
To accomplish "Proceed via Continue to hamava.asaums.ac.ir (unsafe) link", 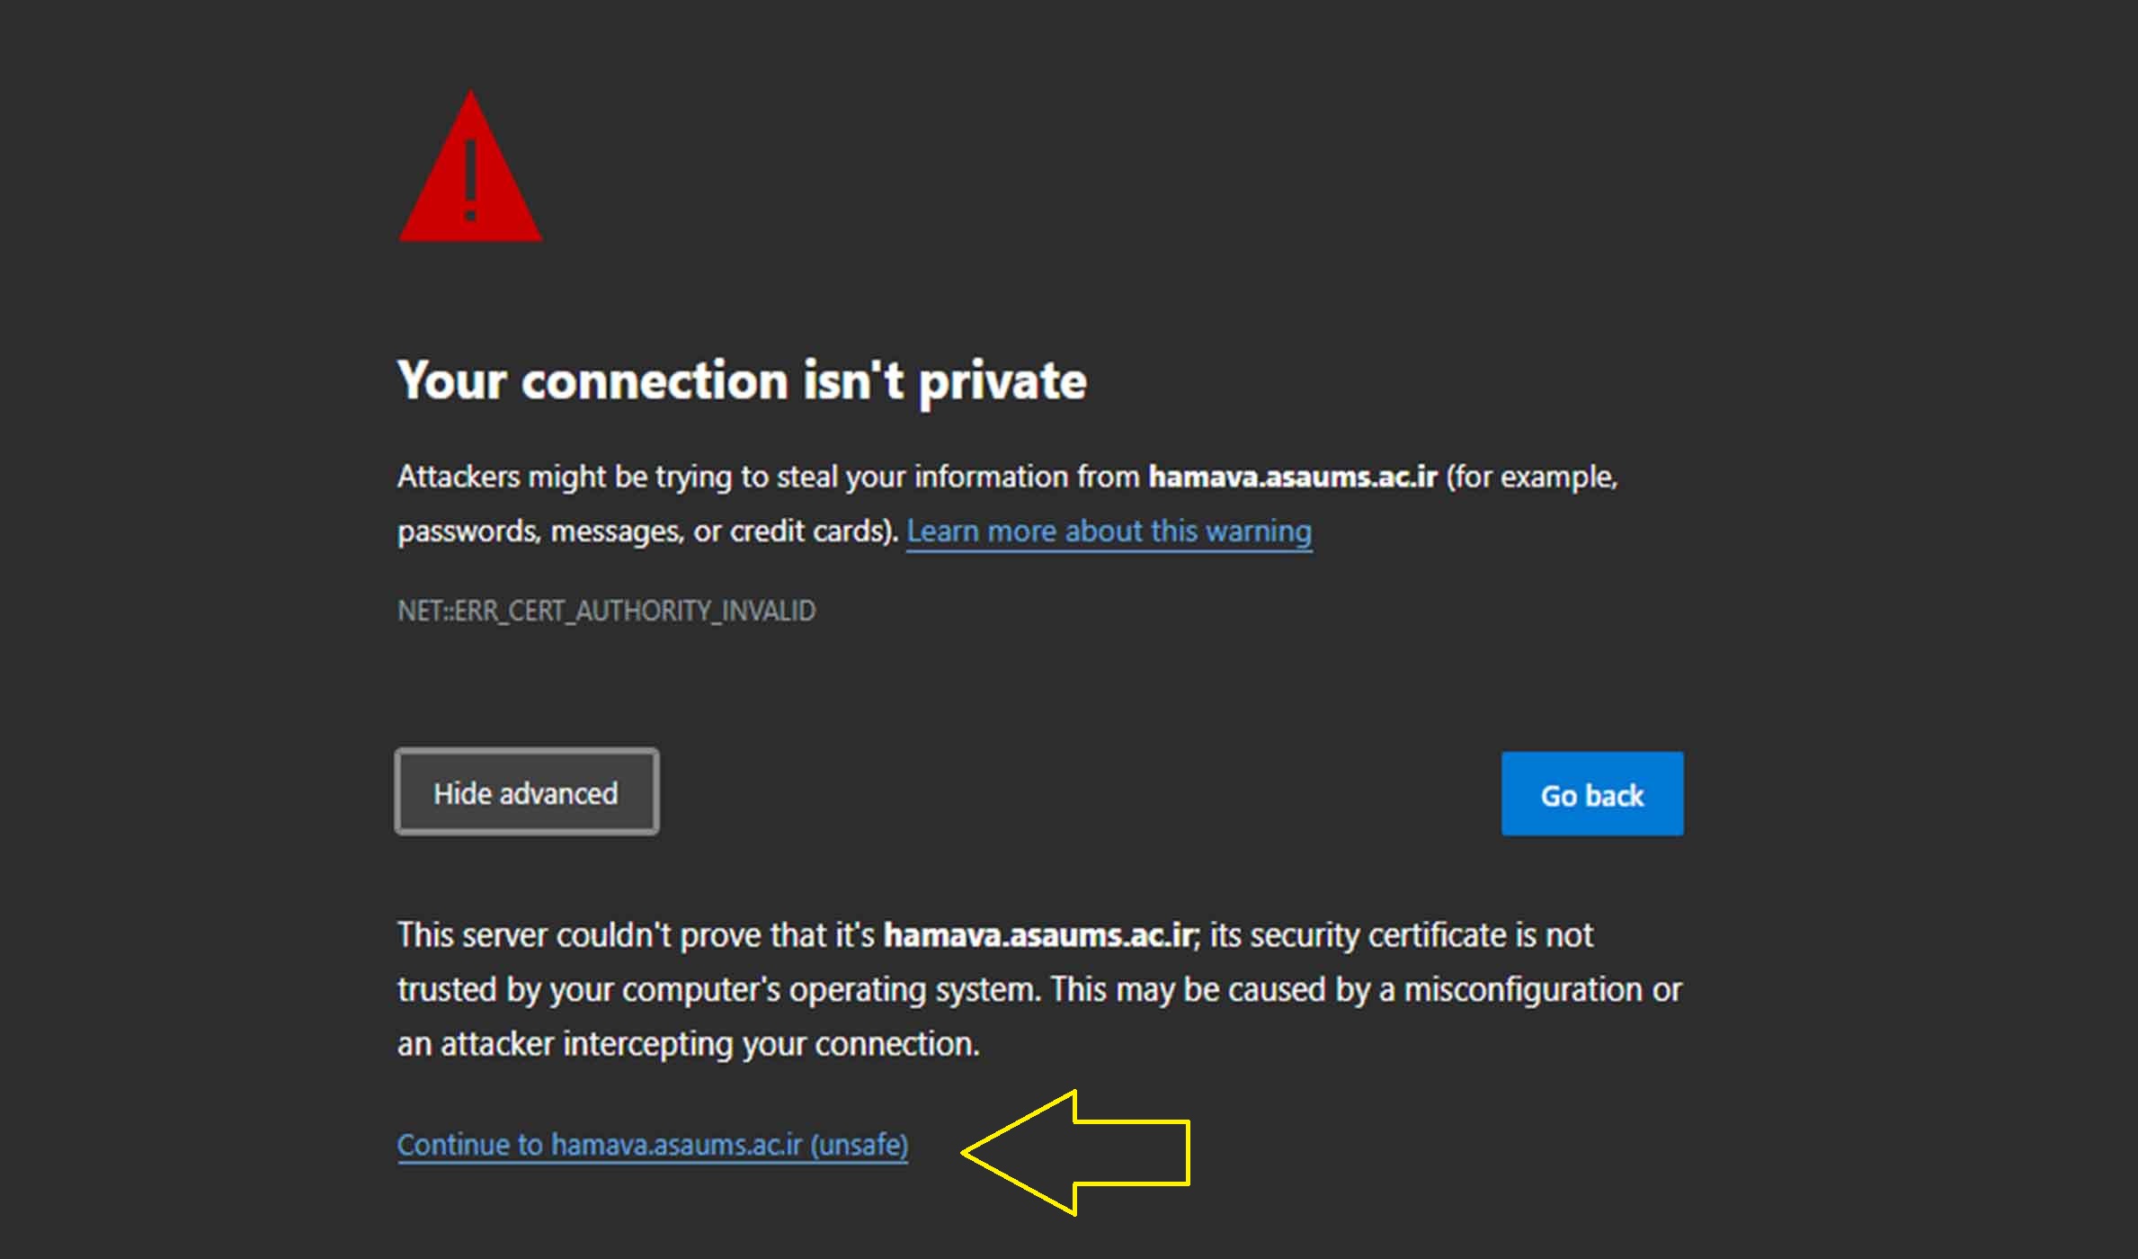I will (653, 1145).
